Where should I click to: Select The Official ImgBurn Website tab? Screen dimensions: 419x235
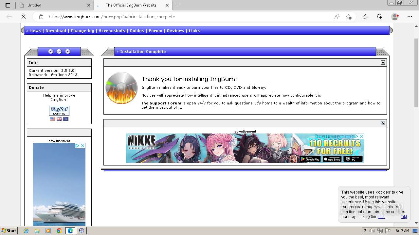133,5
